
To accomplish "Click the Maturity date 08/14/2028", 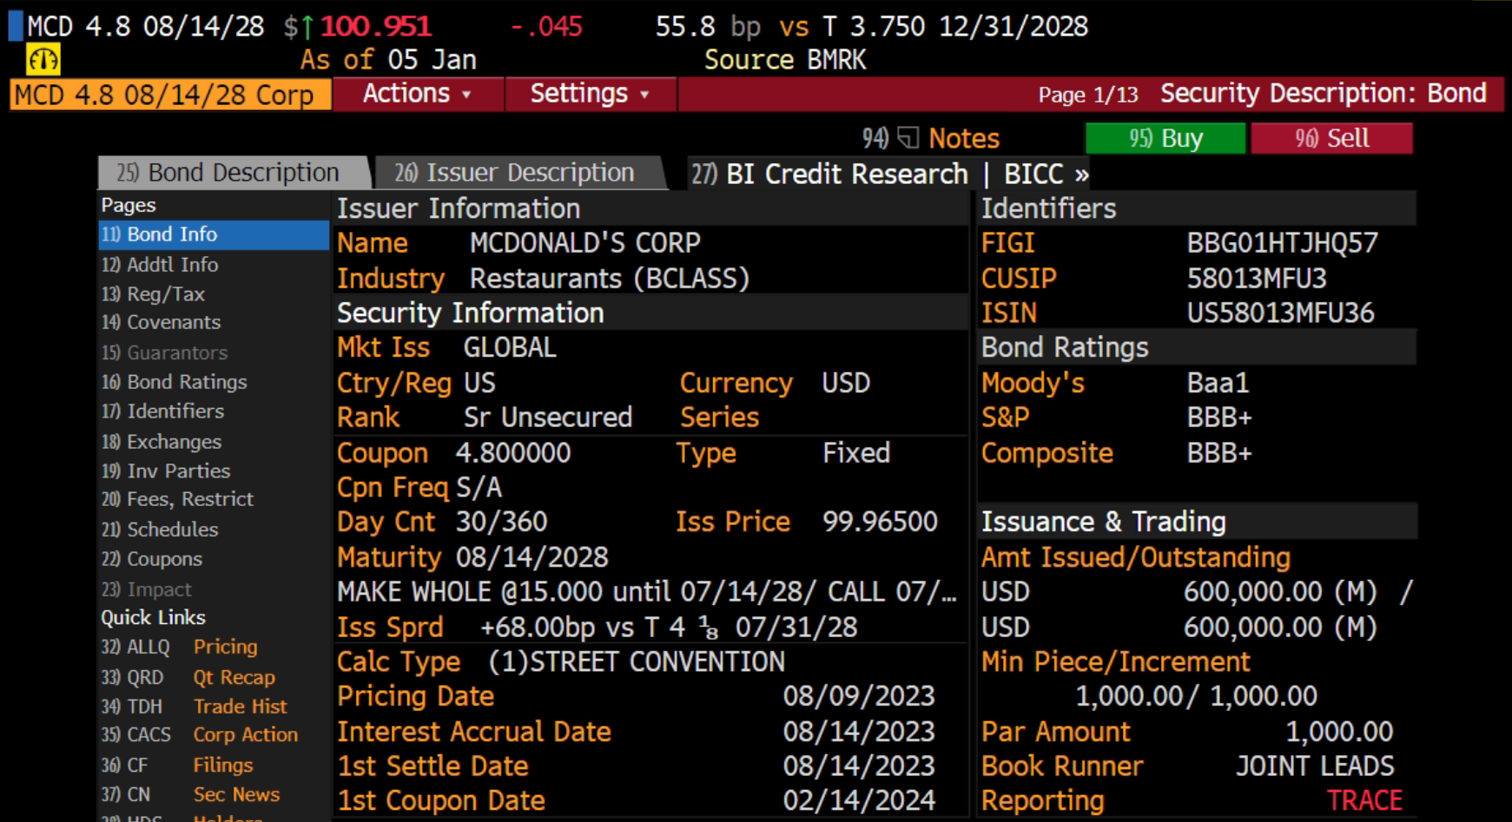I will point(532,557).
